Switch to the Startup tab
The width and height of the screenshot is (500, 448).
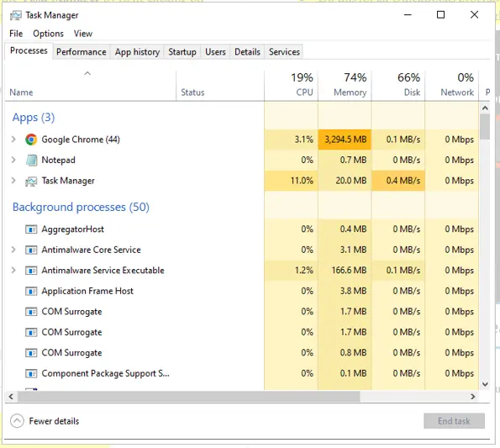click(182, 52)
